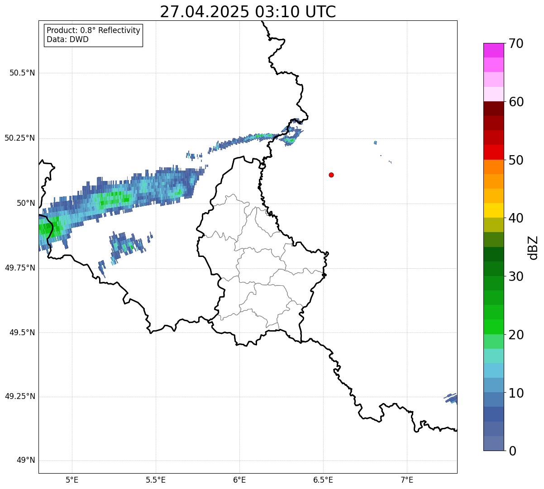The width and height of the screenshot is (544, 489).
Task: Pick the light blue swatch above 10
Action: 493,385
